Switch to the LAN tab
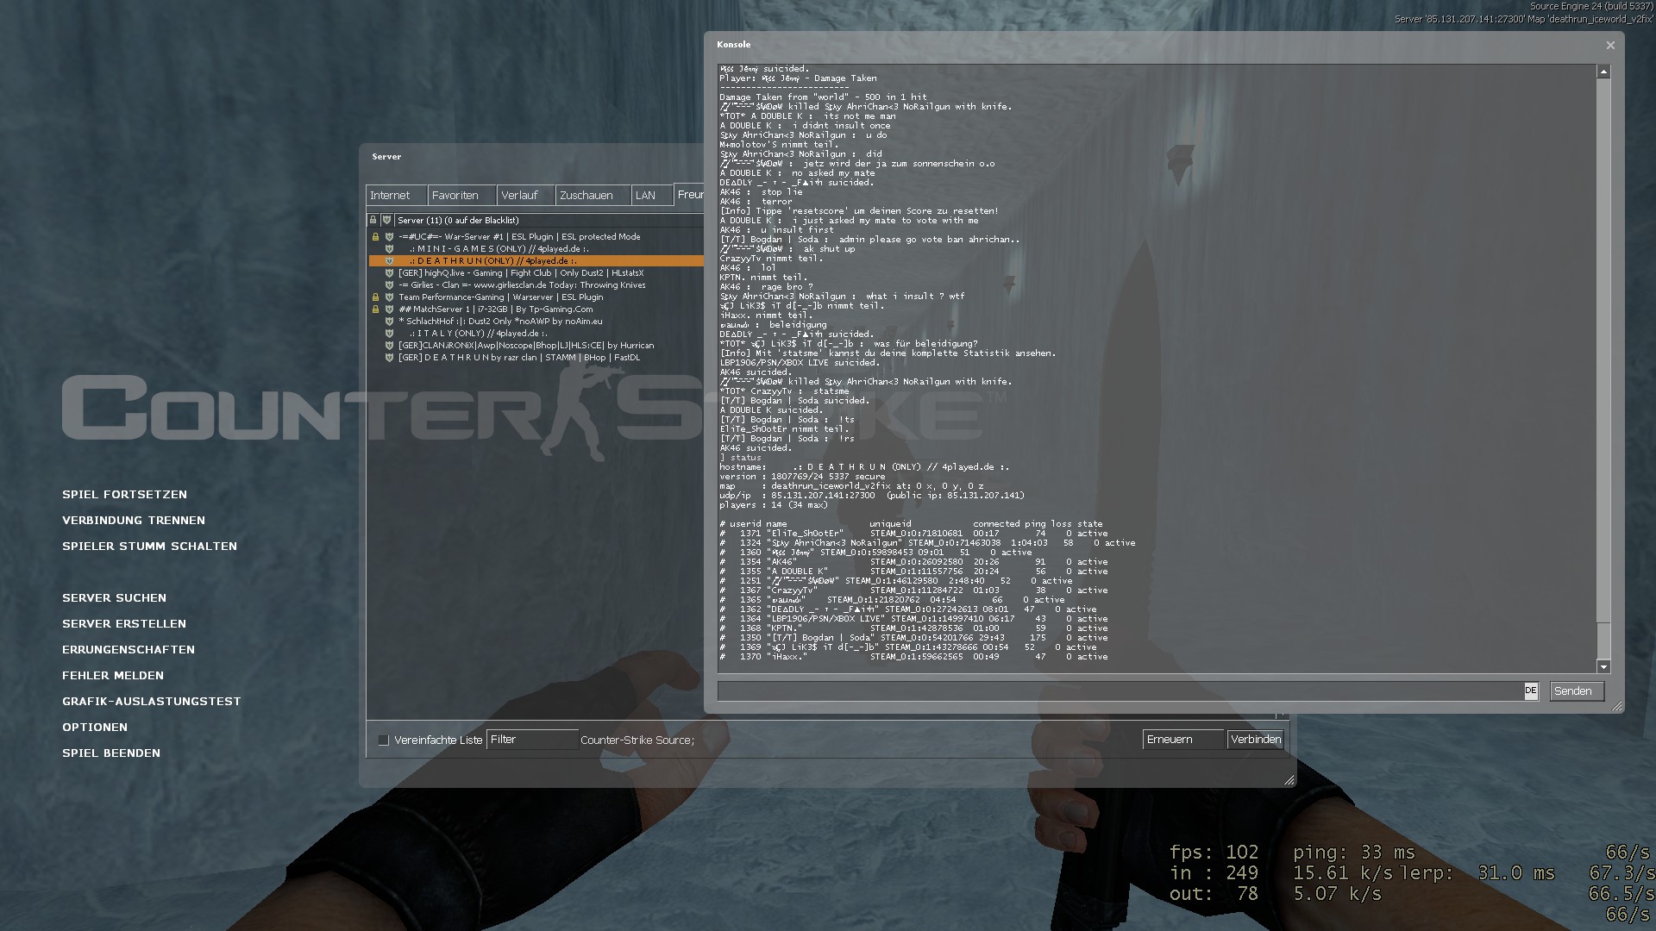The image size is (1656, 931). click(x=651, y=196)
